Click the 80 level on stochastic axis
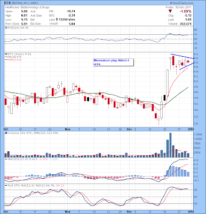 (x=196, y=190)
